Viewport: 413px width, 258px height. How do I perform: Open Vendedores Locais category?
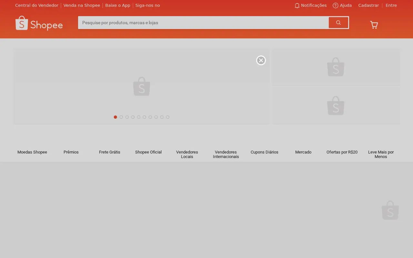pos(187,154)
